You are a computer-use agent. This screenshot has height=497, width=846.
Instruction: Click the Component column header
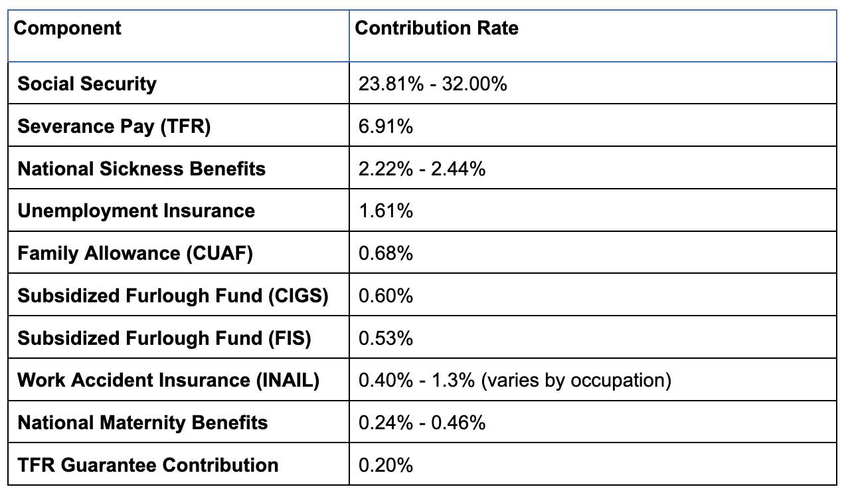point(68,29)
